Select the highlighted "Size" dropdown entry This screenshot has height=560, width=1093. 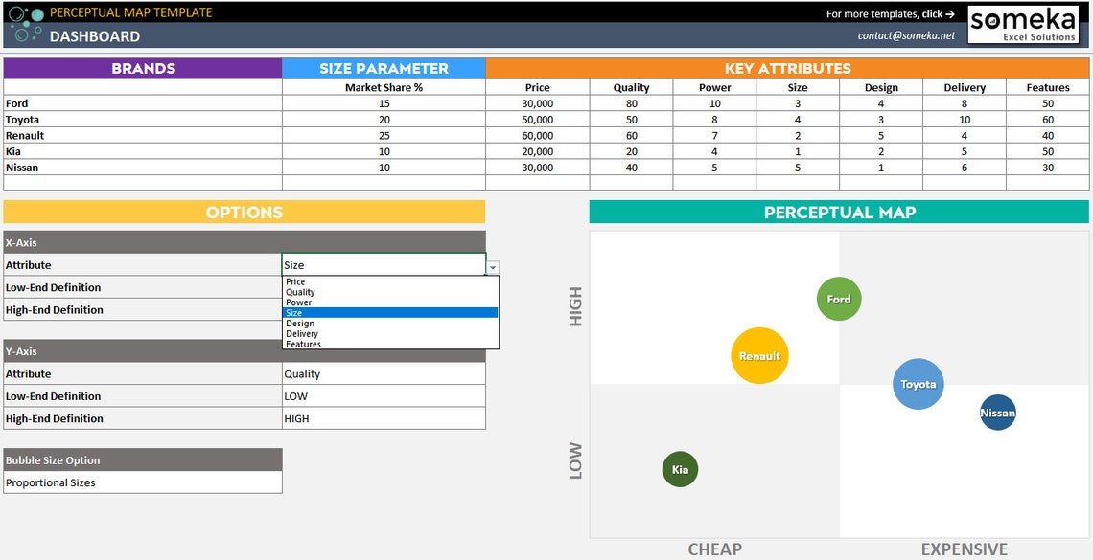(x=298, y=312)
